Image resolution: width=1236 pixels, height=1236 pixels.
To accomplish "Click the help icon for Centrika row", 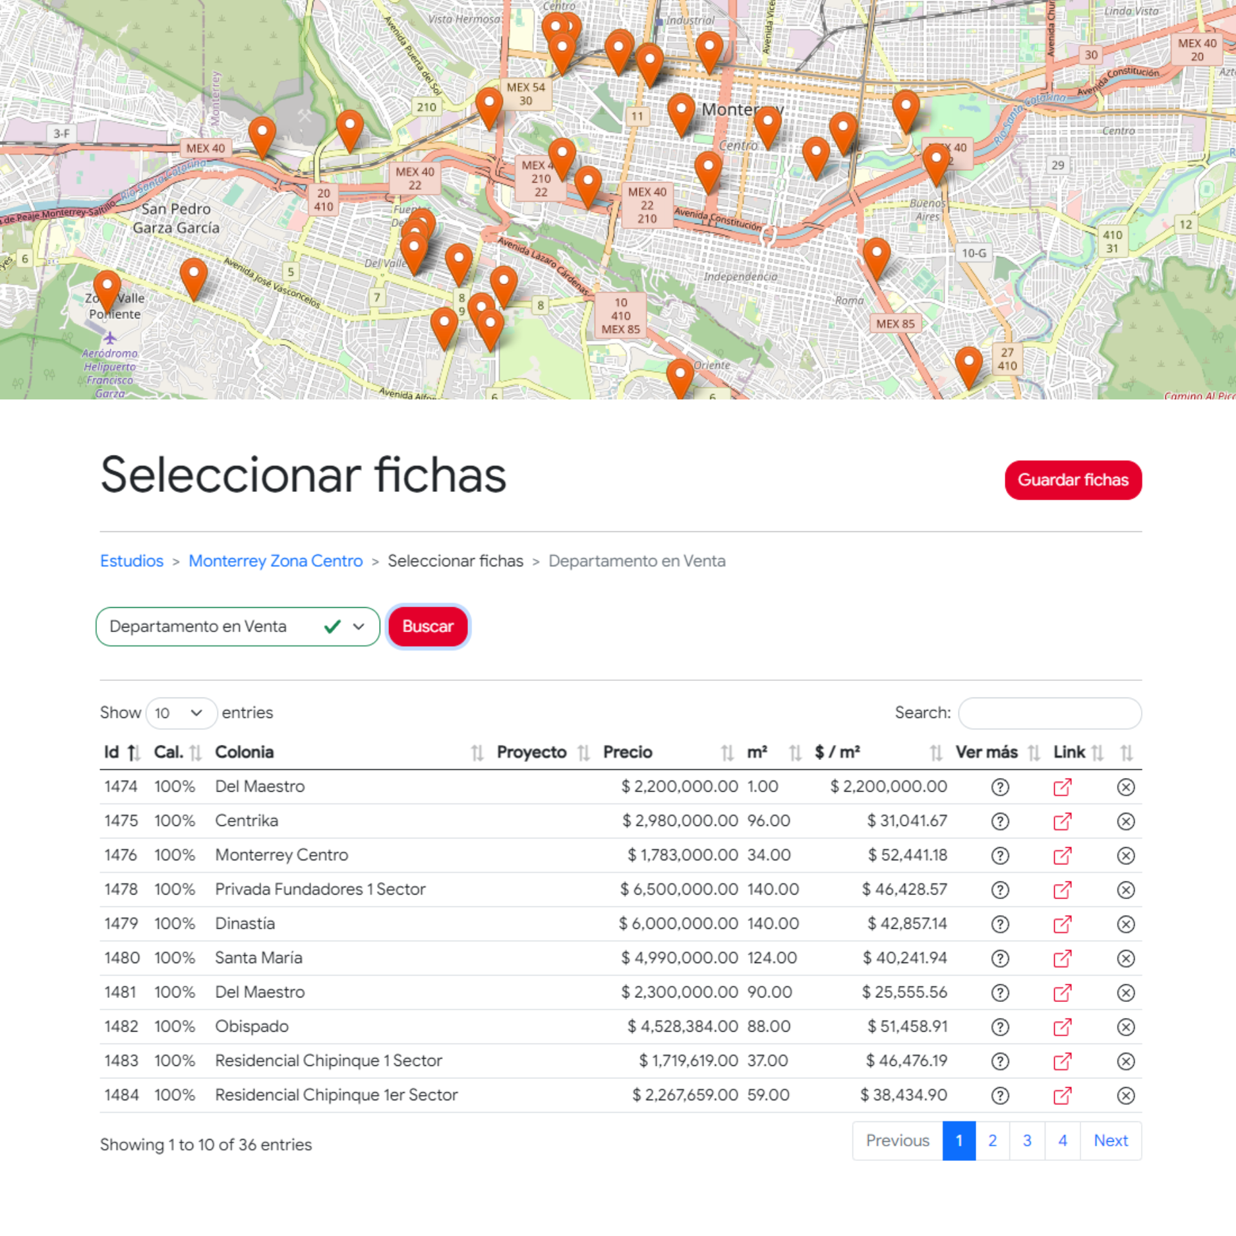I will tap(999, 821).
